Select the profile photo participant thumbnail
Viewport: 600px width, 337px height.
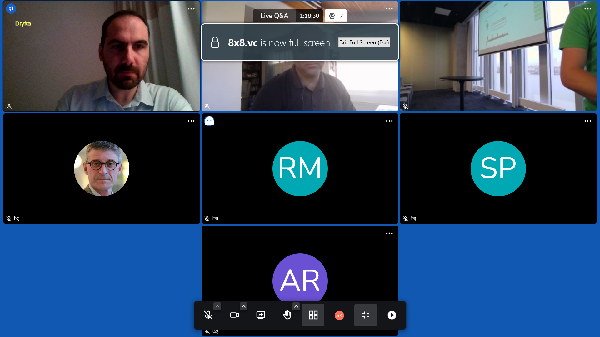102,168
